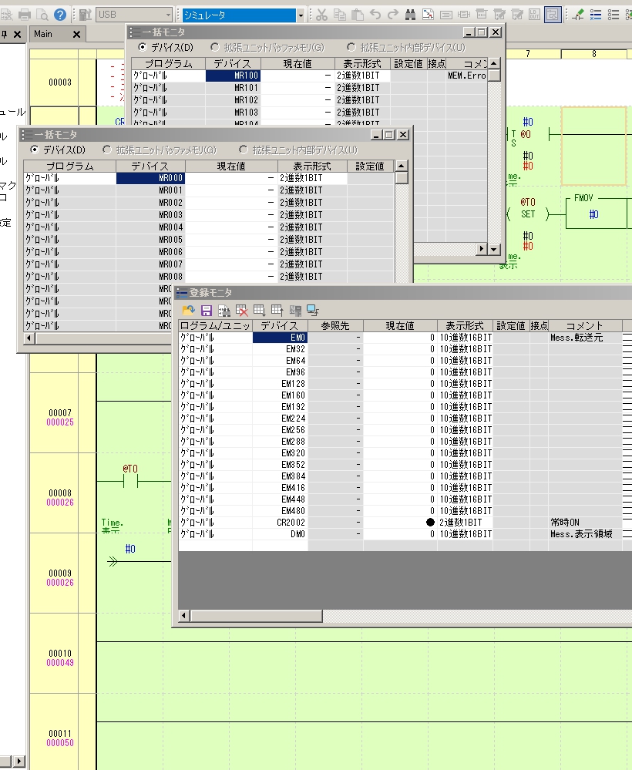Select the MR102 row in back 一括モニタ
The width and height of the screenshot is (632, 770).
click(309, 99)
